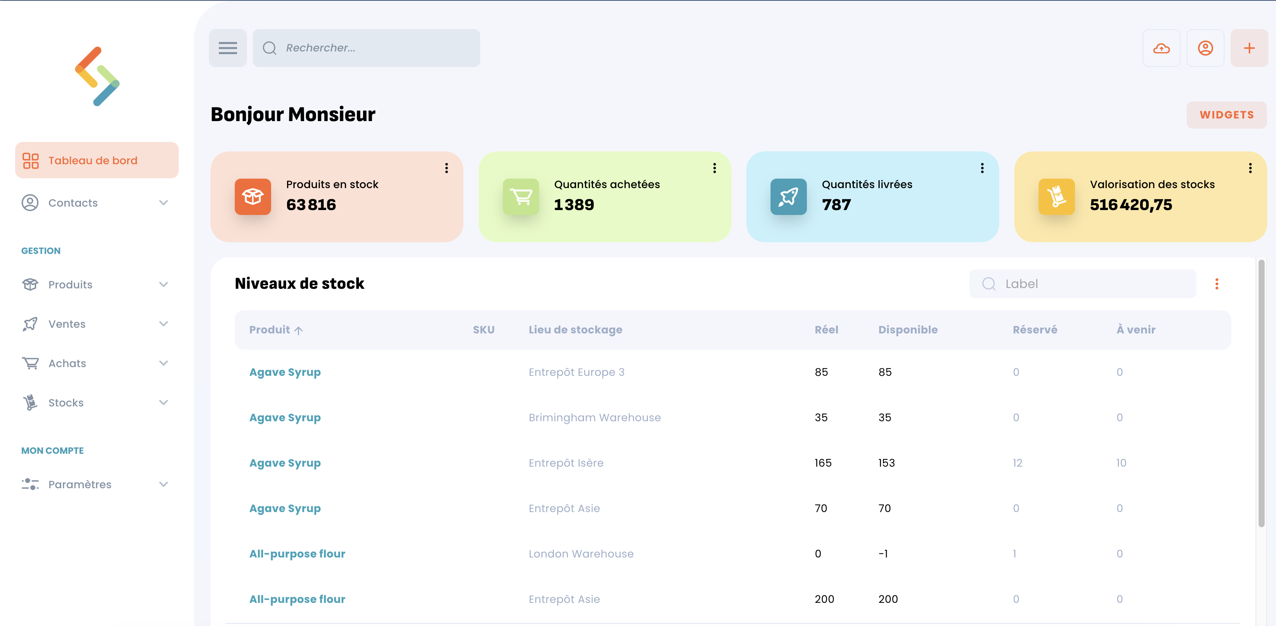Click the green cart icon in Quantités achetées

521,196
